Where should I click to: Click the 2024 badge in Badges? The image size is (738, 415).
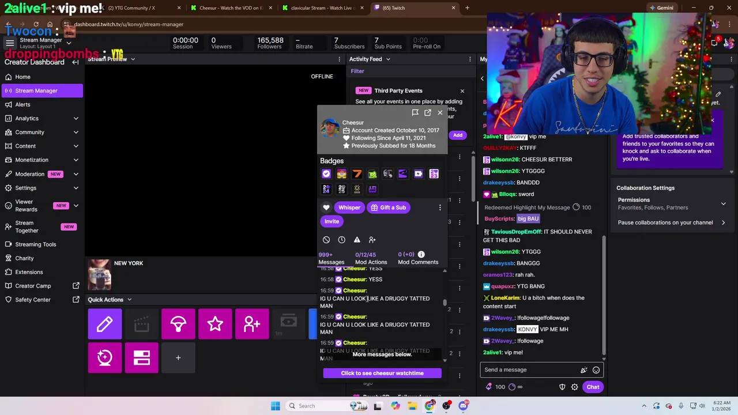(326, 189)
